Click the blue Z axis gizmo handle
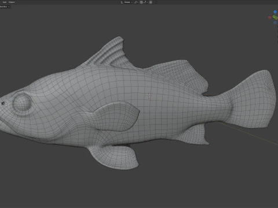This screenshot has height=208, width=278. (275, 12)
